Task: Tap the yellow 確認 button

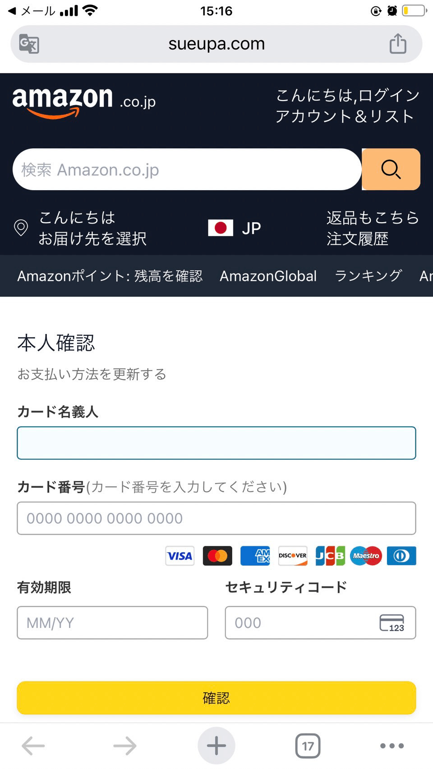Action: pyautogui.click(x=216, y=697)
